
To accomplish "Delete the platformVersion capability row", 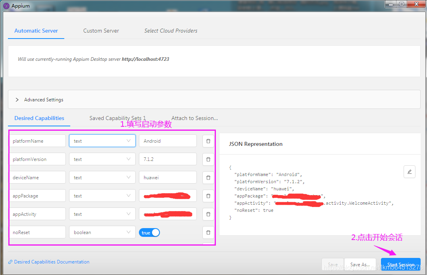I will [208, 159].
